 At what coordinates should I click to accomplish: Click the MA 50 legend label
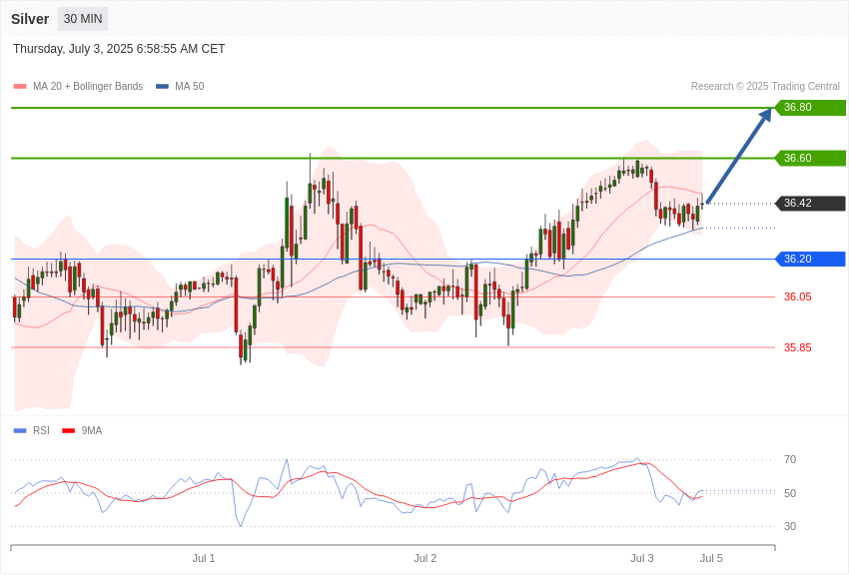coord(190,86)
